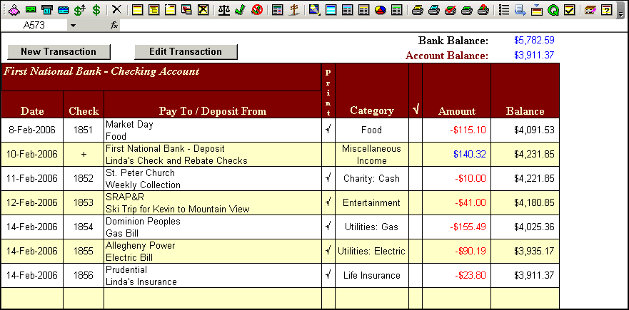Viewport: 629px width, 310px height.
Task: Open the pie chart report icon
Action: (380, 10)
